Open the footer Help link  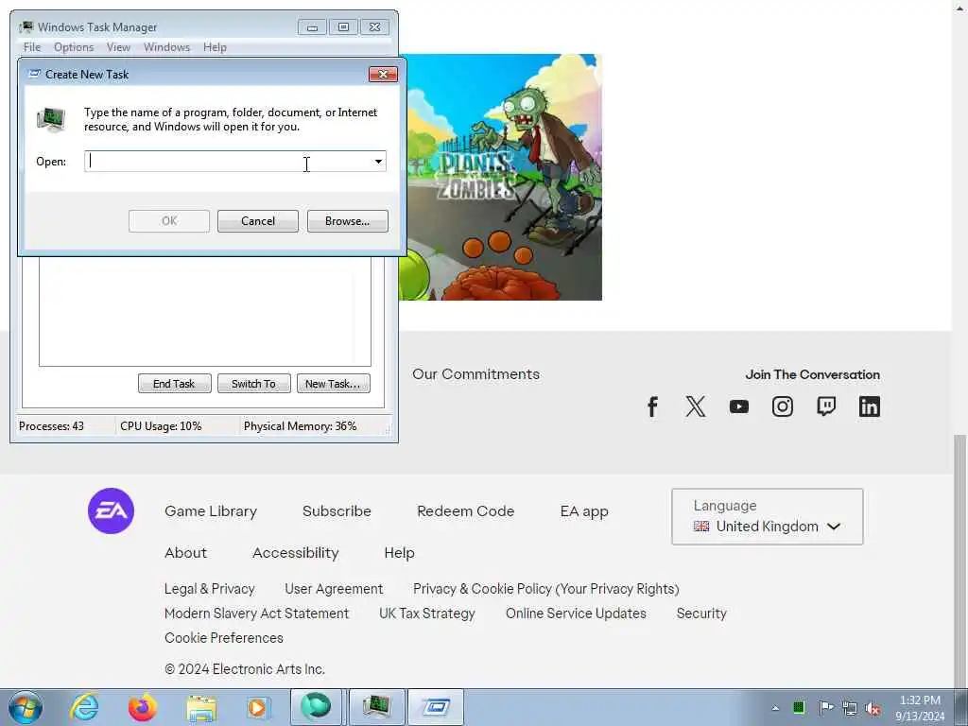click(400, 552)
